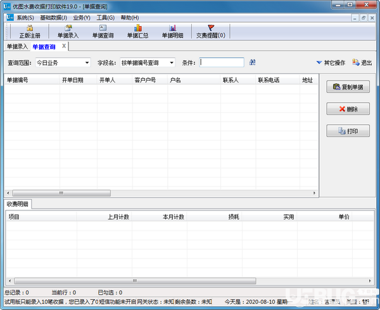
Task: Click the 上月计数 column header
Action: [104, 217]
